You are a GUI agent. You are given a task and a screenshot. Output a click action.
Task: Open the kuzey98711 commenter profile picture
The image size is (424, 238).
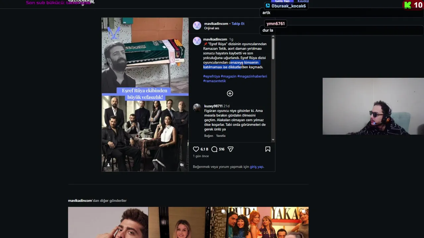click(x=197, y=107)
